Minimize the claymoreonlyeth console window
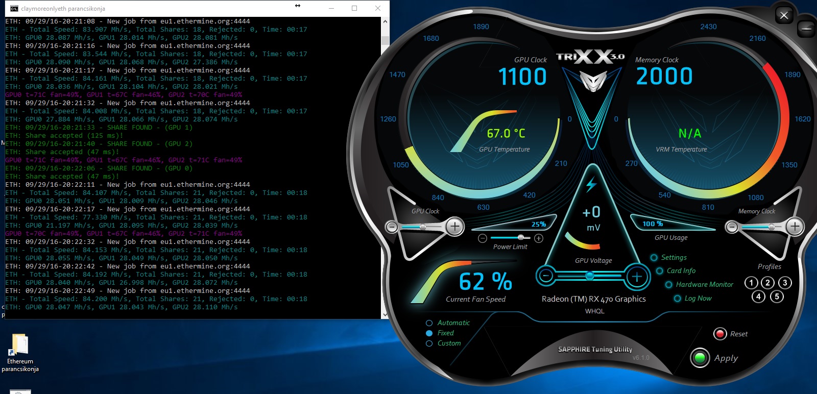This screenshot has width=817, height=394. click(x=331, y=8)
